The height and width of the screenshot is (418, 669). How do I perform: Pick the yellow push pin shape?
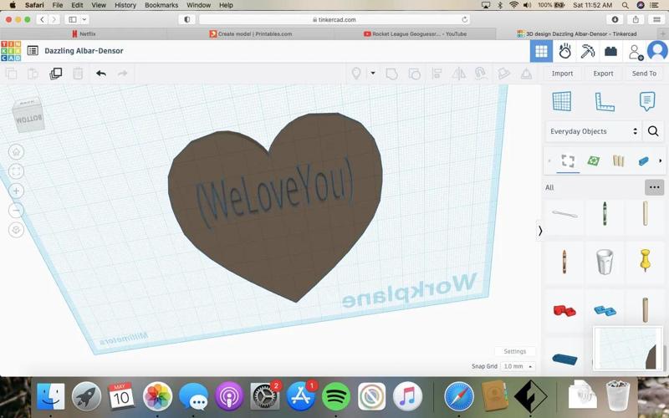point(645,260)
